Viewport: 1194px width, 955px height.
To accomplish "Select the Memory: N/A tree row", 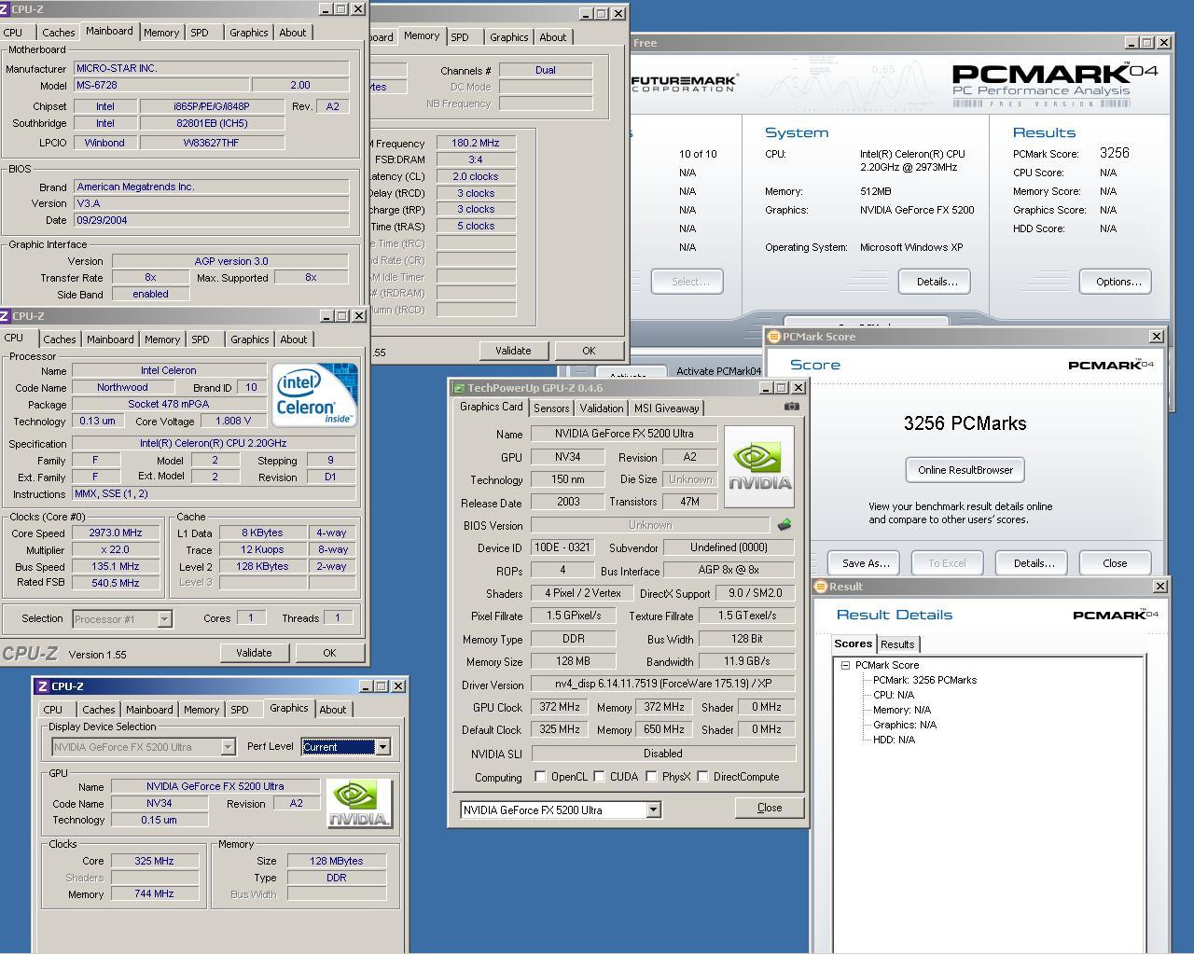I will click(902, 710).
